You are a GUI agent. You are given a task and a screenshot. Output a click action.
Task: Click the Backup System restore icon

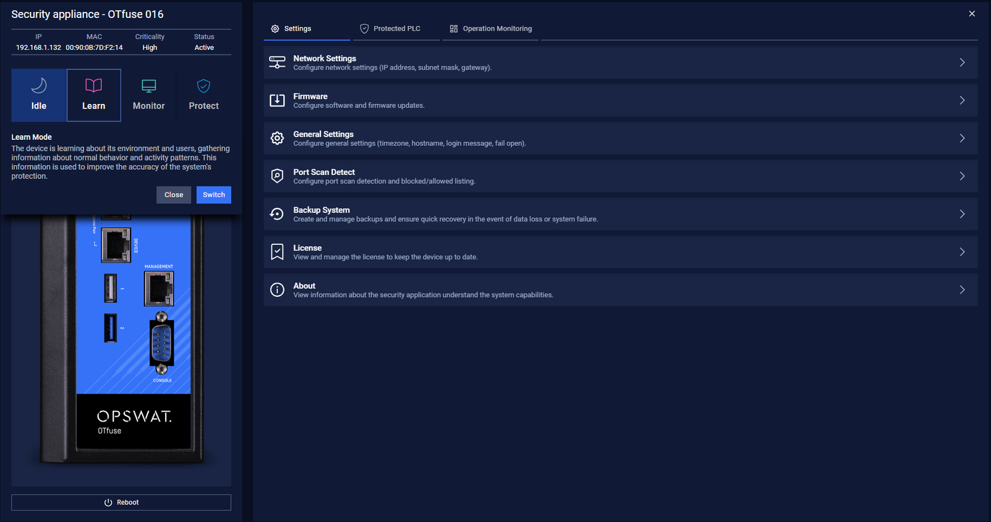pyautogui.click(x=277, y=214)
